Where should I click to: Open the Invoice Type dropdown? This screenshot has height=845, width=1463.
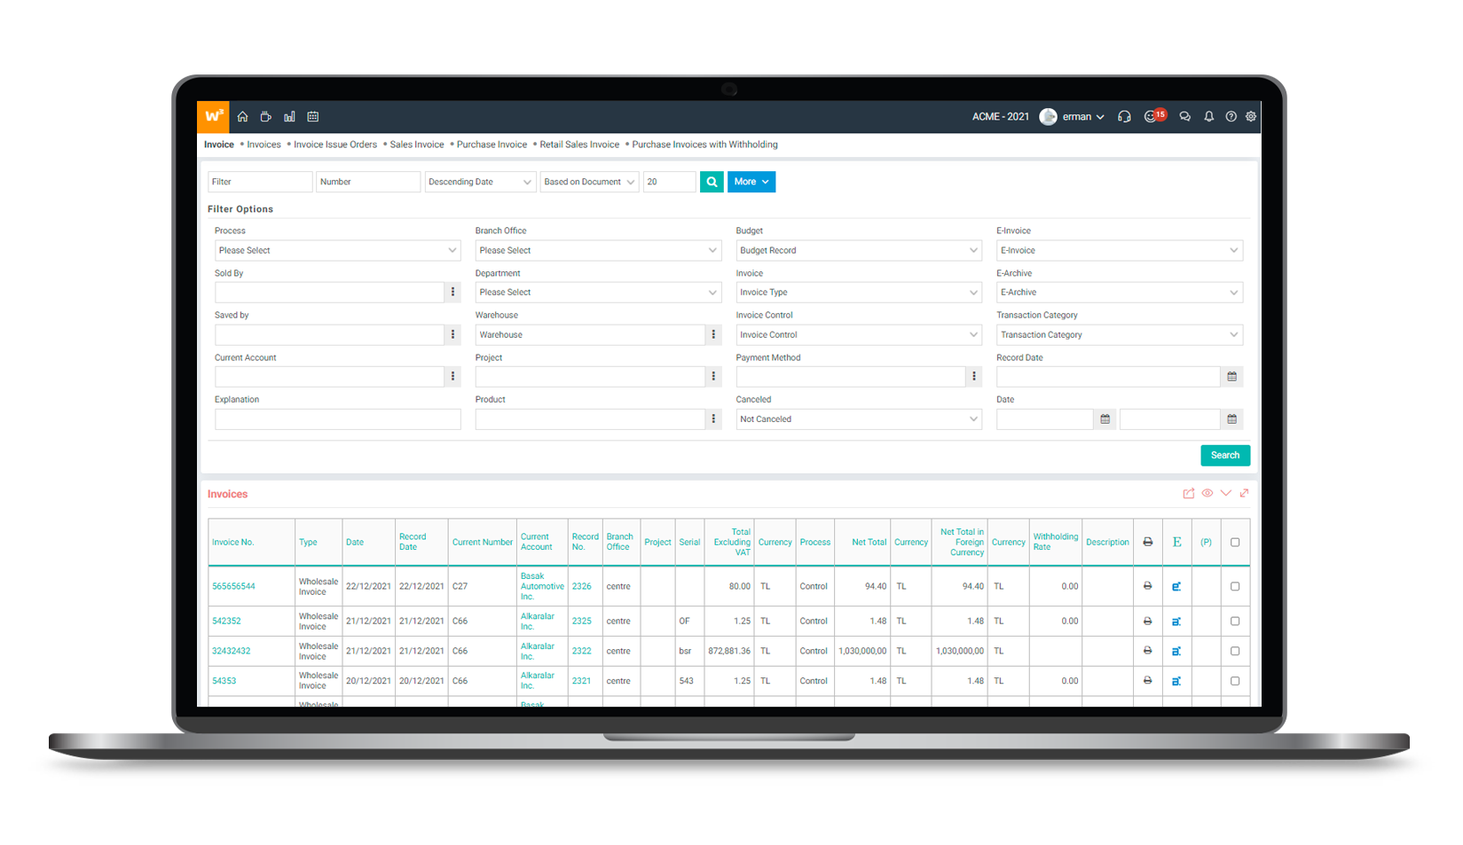(858, 293)
